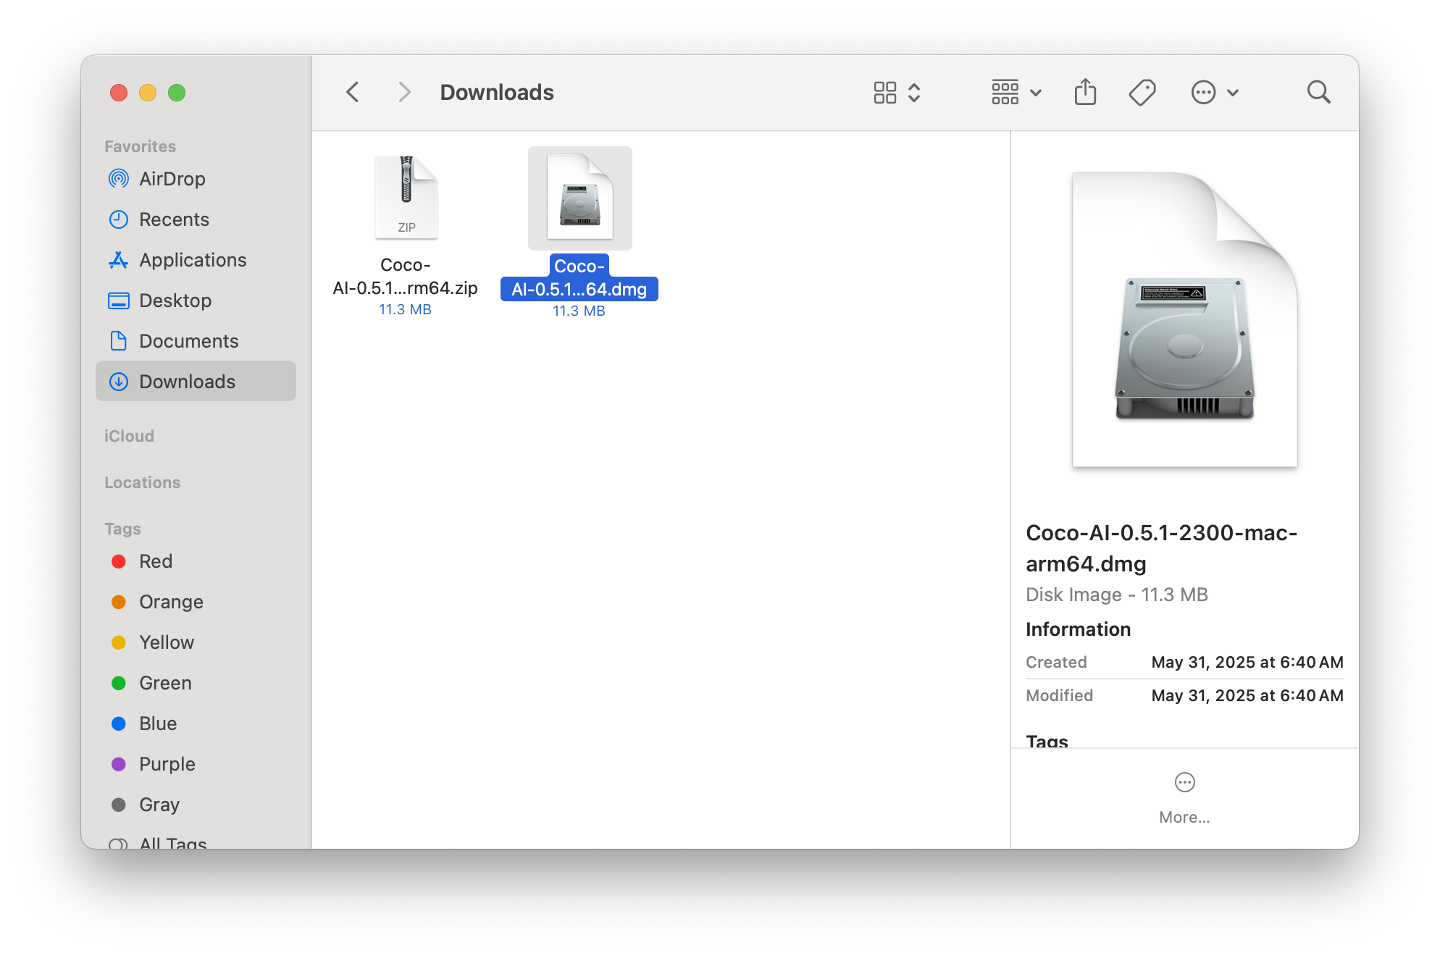Expand the Action ellipsis menu
The image size is (1440, 956).
click(x=1215, y=93)
